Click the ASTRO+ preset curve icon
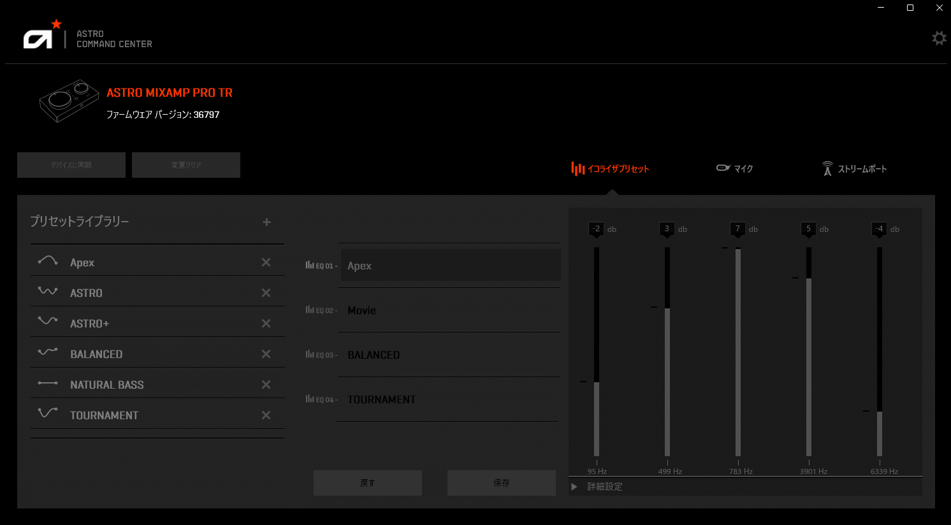951x525 pixels. click(x=48, y=320)
